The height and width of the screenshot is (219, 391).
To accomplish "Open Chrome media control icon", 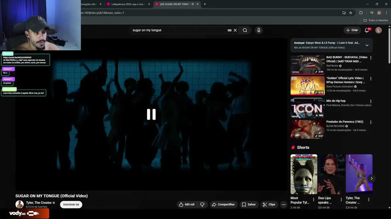I will click(x=372, y=13).
